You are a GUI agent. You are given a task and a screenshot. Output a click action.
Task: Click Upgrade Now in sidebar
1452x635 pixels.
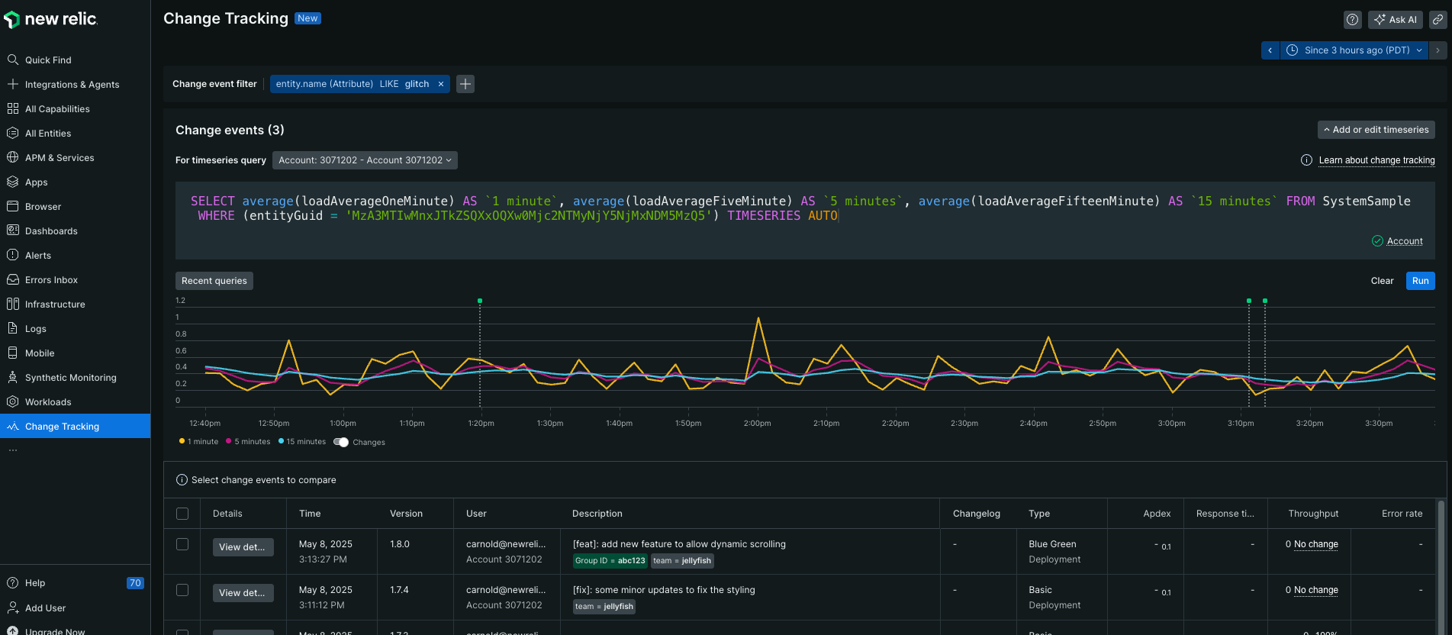tap(55, 630)
